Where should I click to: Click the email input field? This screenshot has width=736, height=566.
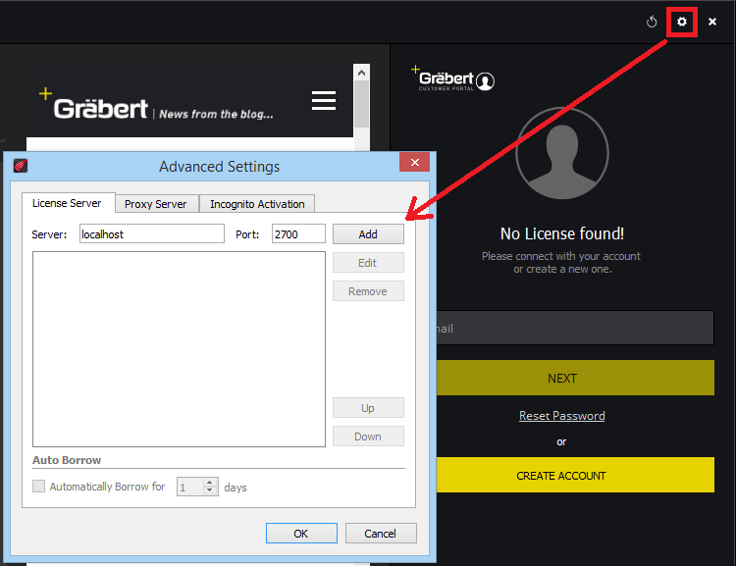coord(575,328)
